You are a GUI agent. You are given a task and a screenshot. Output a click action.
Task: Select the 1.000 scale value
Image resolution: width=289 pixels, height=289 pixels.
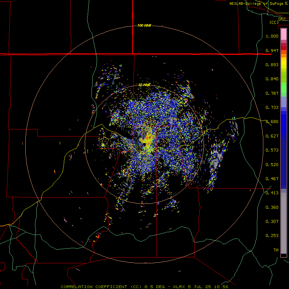[272, 36]
